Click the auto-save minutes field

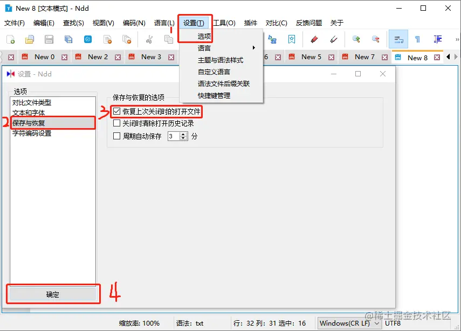click(x=174, y=136)
